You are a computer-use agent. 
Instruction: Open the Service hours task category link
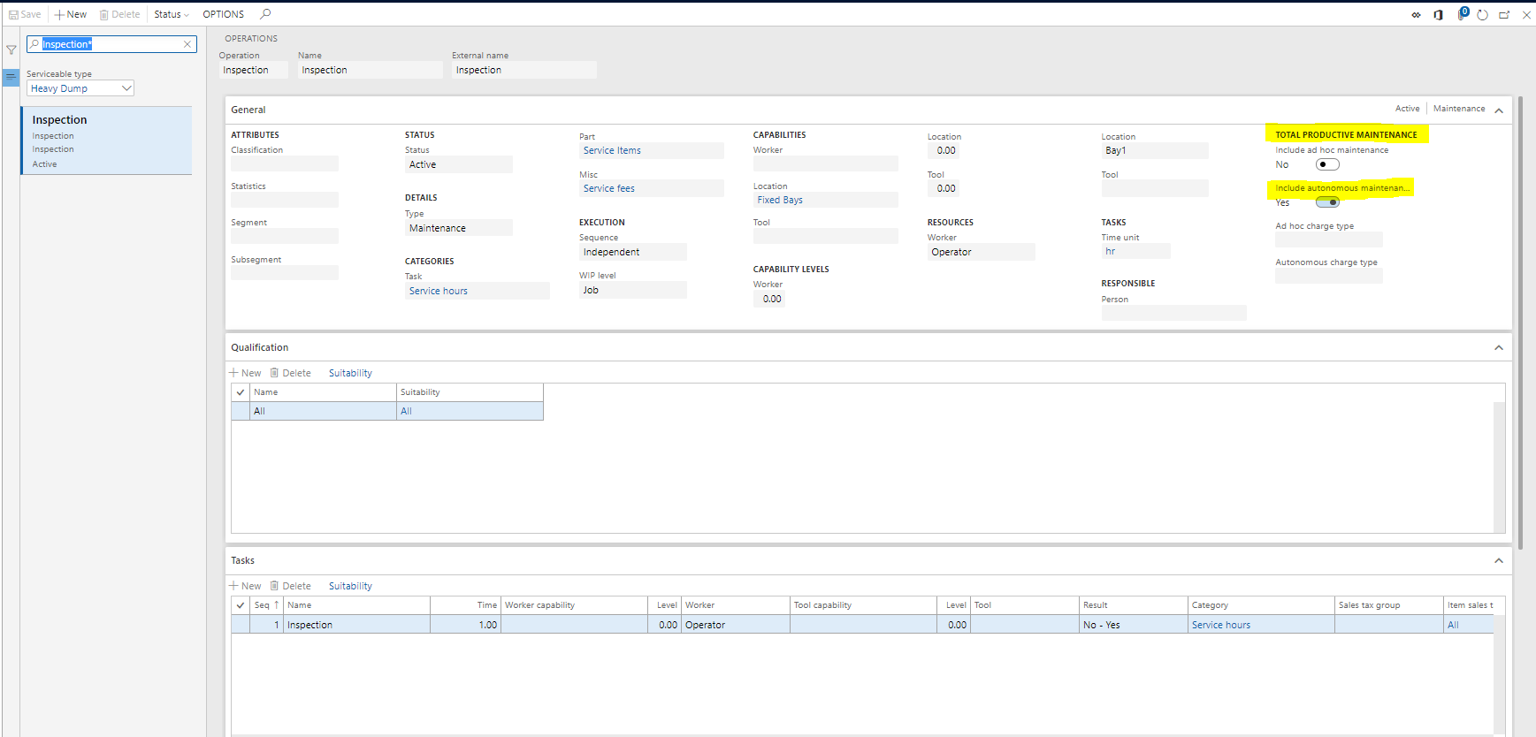[439, 291]
